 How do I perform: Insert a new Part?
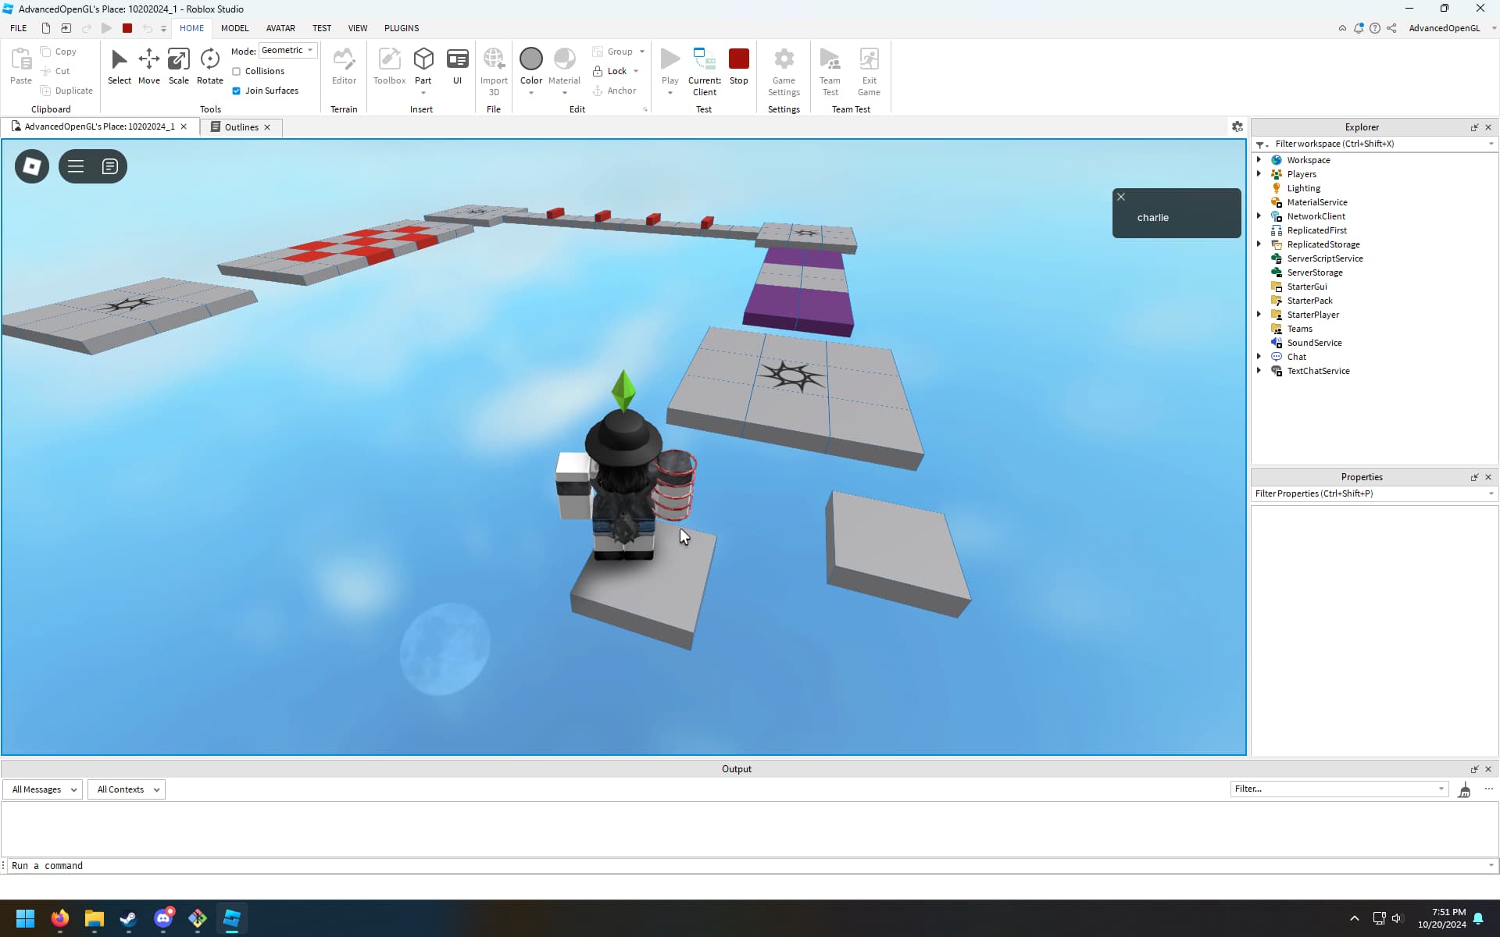423,62
